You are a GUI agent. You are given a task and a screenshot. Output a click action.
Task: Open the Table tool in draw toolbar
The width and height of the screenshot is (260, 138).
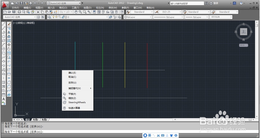[4, 95]
